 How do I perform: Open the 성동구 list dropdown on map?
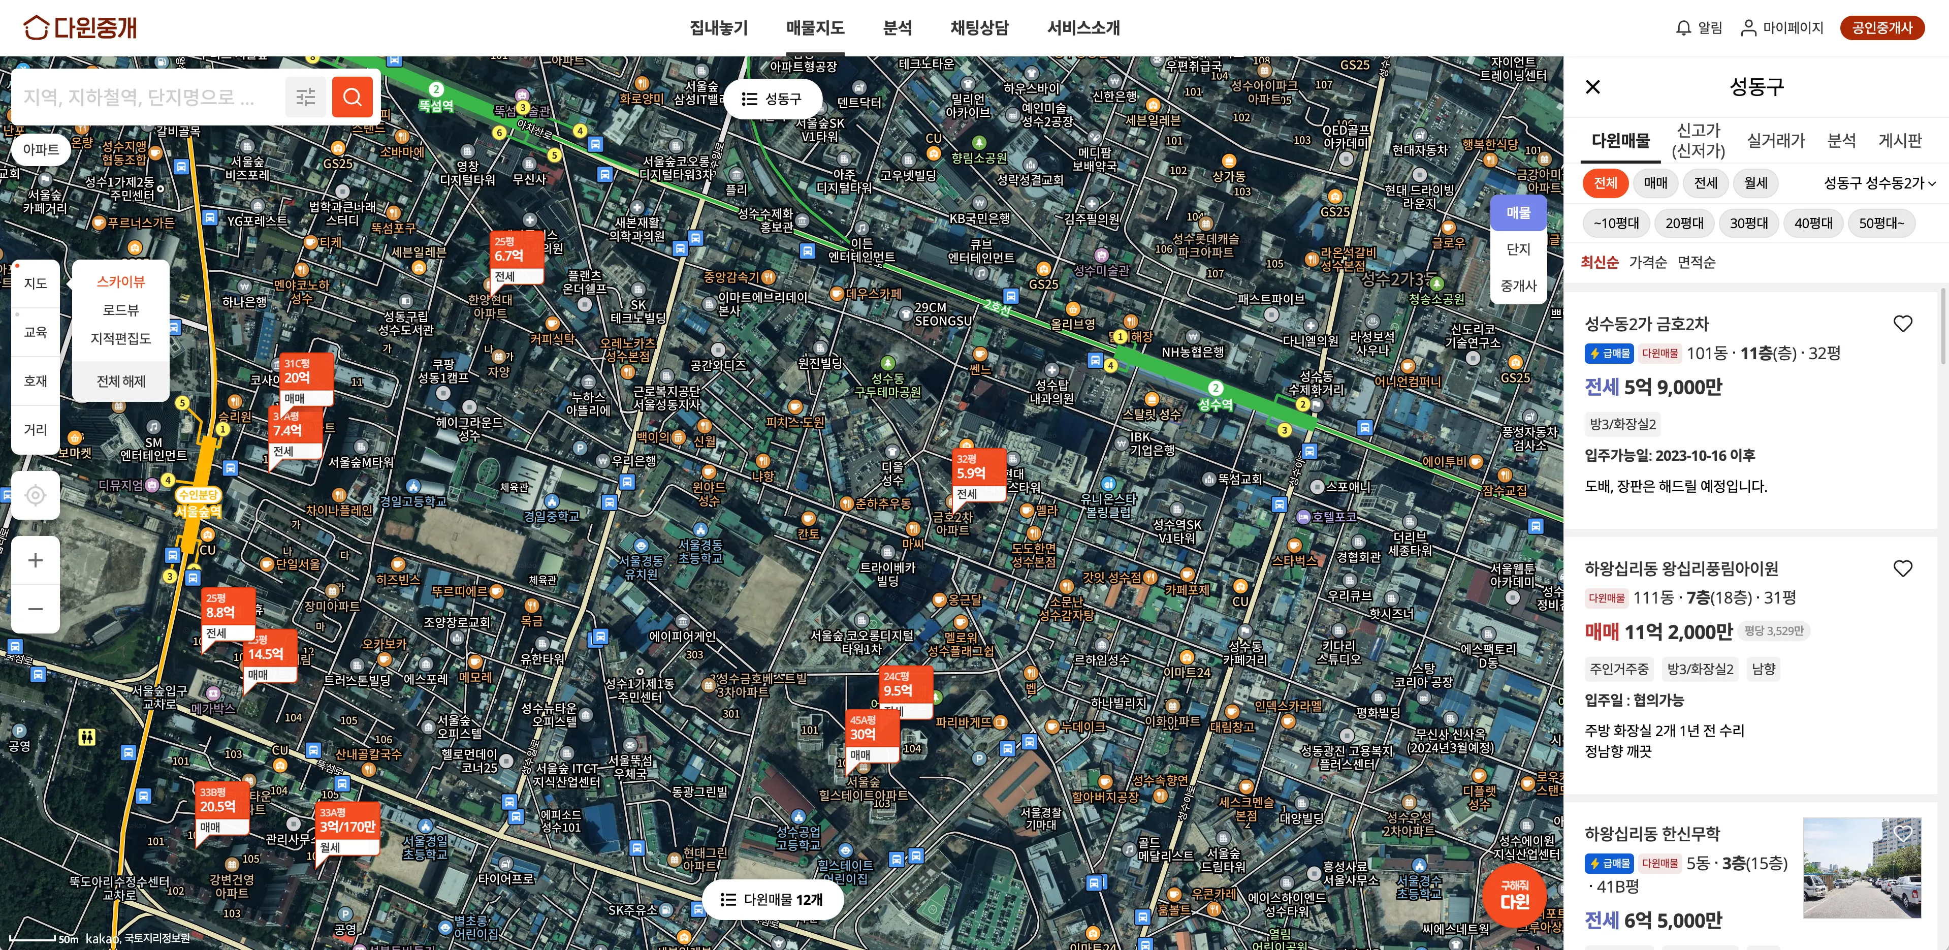[x=773, y=99]
